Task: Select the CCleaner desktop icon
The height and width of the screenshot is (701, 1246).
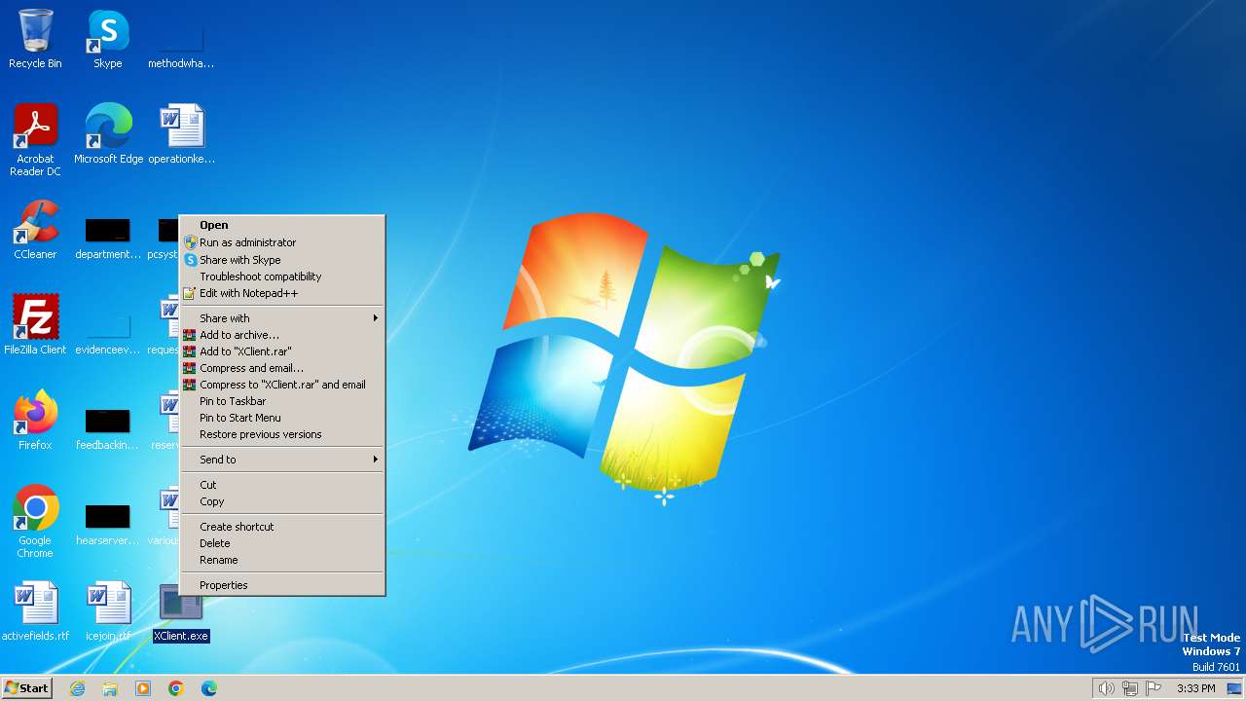Action: pyautogui.click(x=35, y=230)
